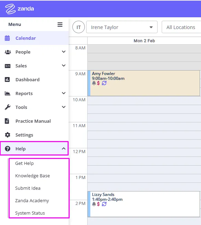
Task: Click the calendar icon in the sidebar
Action: [x=7, y=38]
